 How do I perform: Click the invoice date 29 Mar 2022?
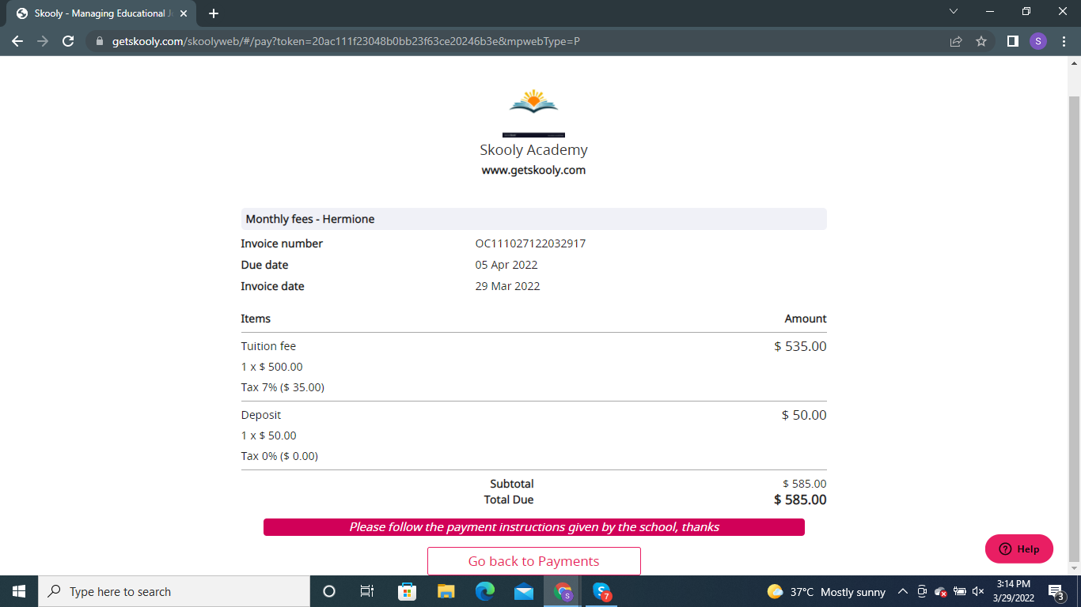(x=507, y=286)
